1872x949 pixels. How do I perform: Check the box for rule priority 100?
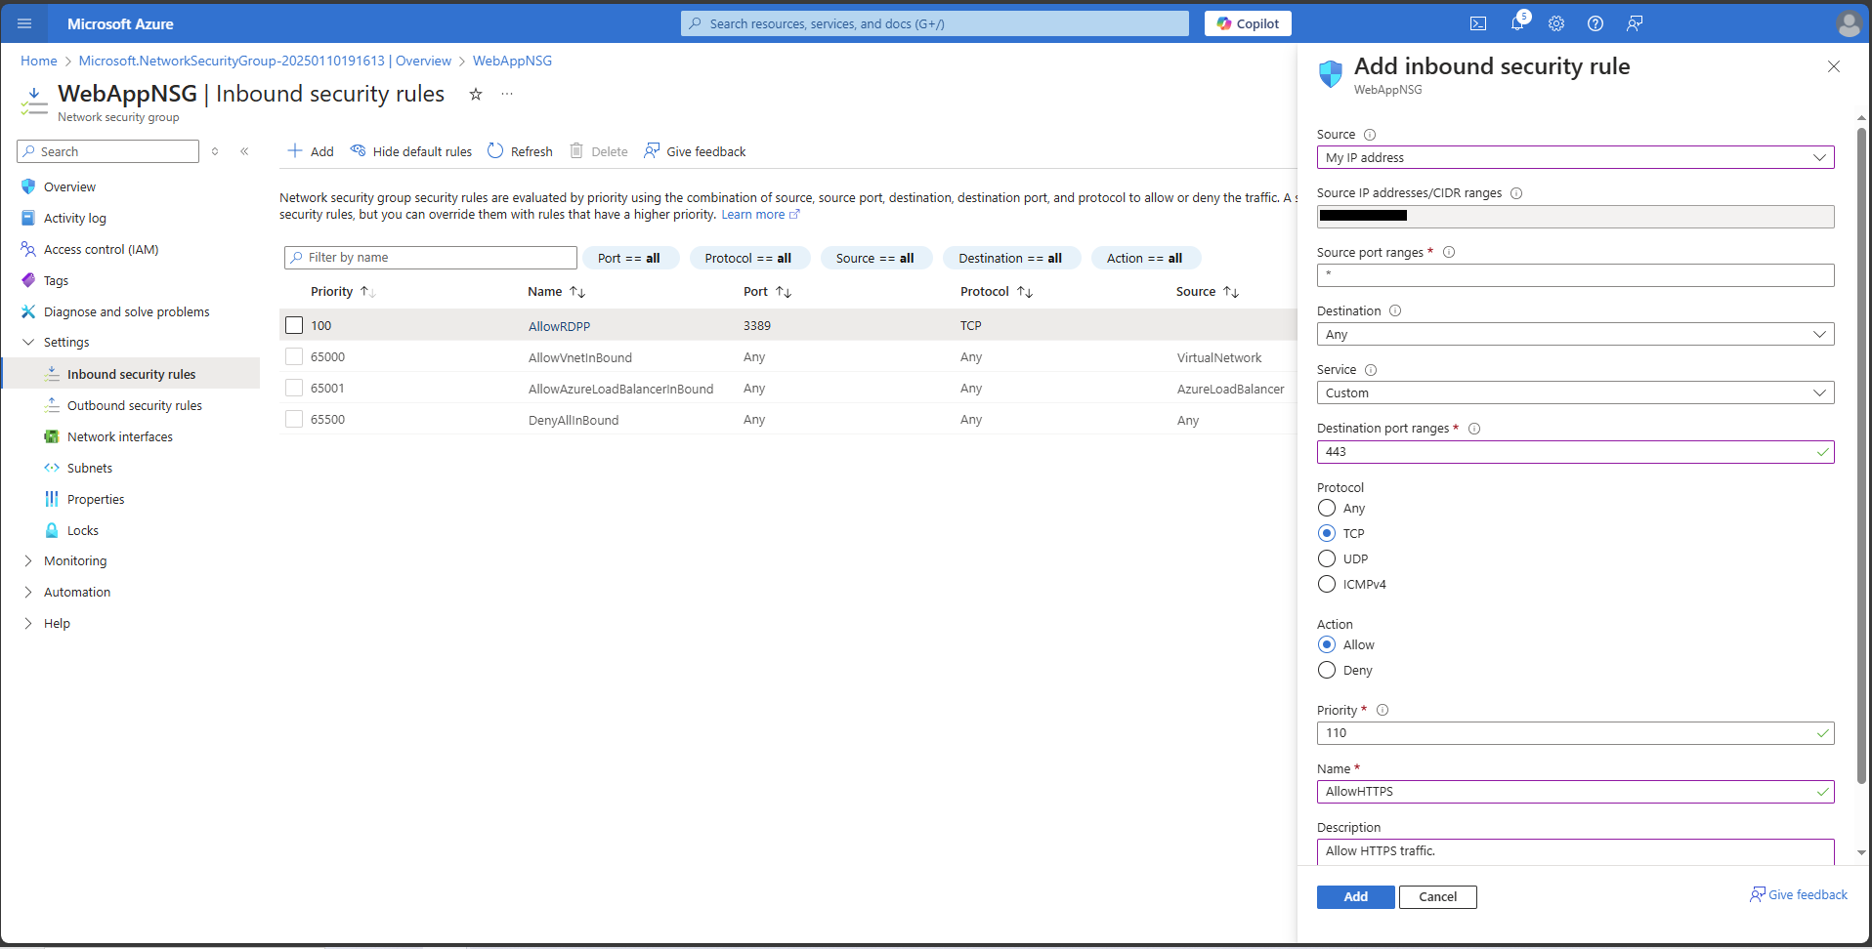tap(294, 325)
